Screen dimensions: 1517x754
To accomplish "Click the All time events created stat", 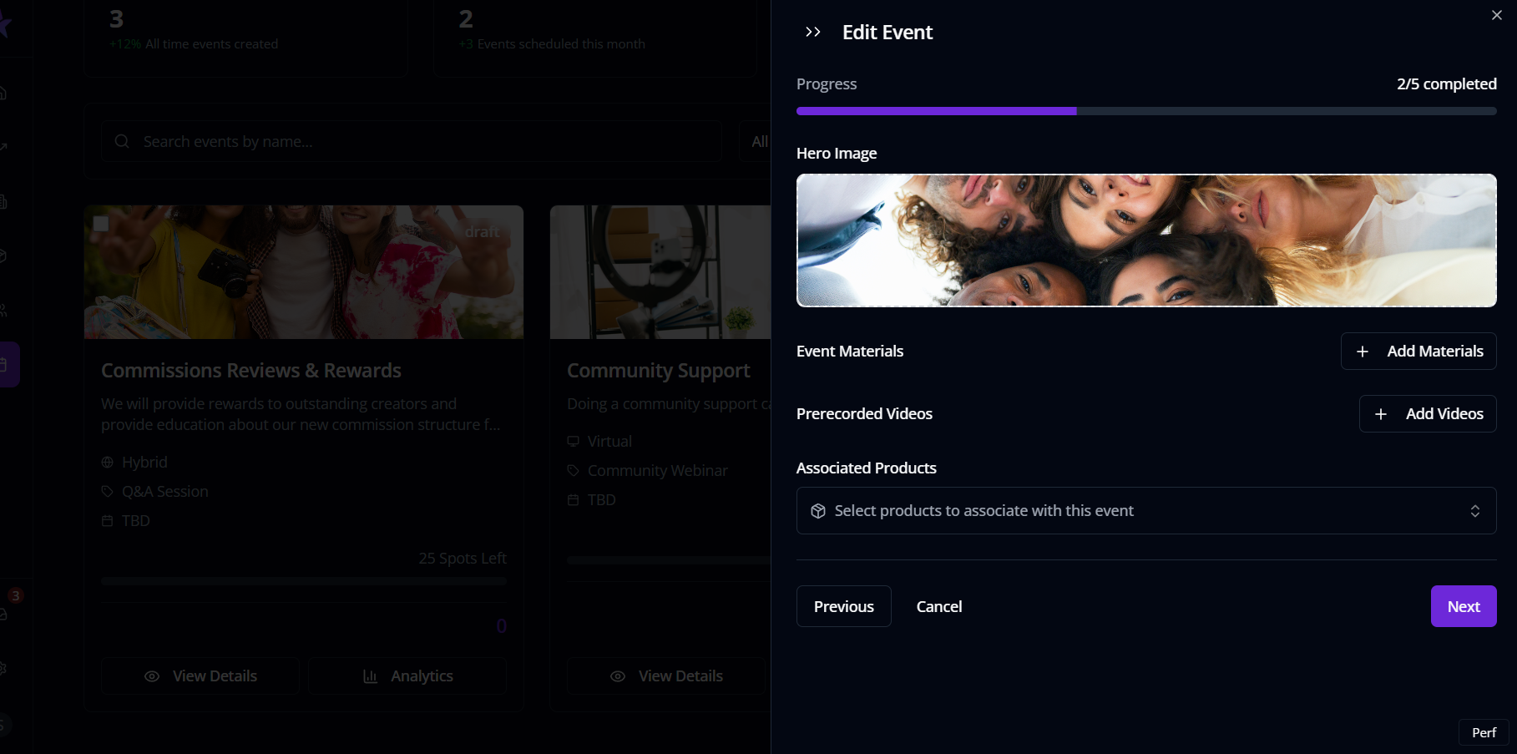I will pyautogui.click(x=211, y=44).
